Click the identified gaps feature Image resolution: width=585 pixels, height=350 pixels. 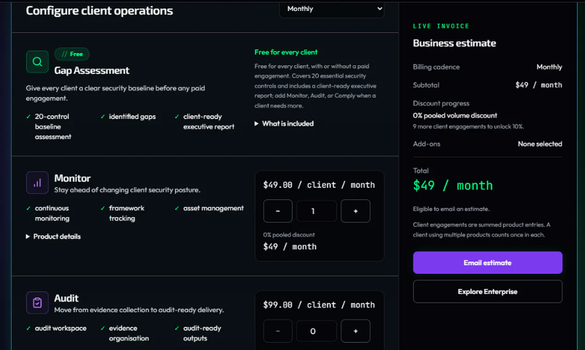[132, 117]
